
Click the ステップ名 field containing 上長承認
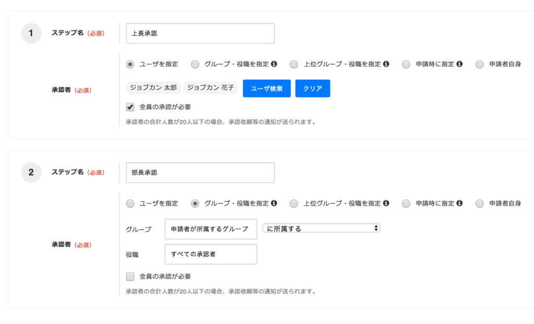(x=200, y=33)
